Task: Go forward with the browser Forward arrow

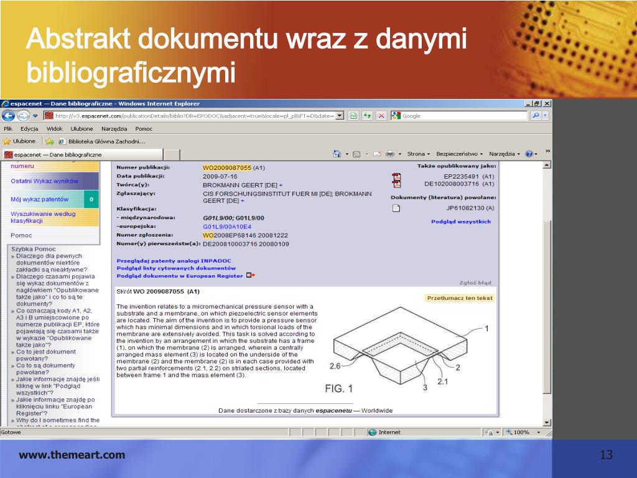Action: [x=23, y=116]
